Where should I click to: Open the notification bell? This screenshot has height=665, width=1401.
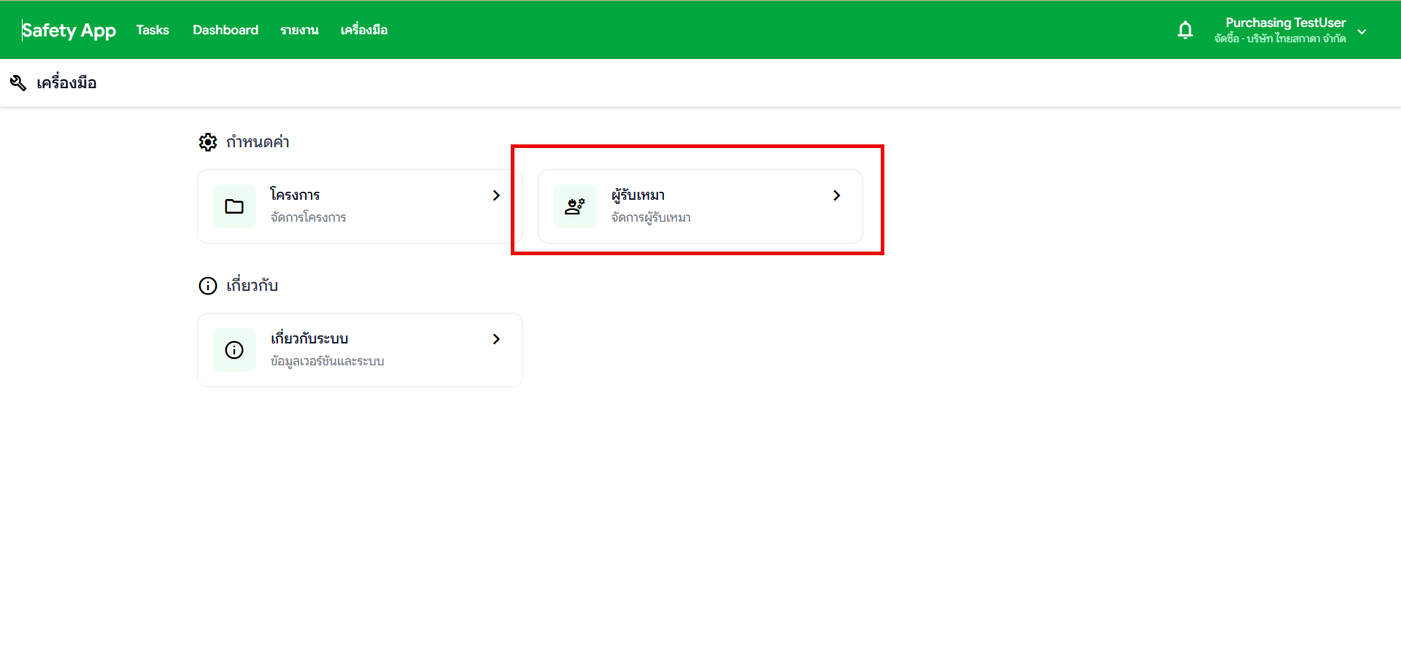coord(1185,30)
